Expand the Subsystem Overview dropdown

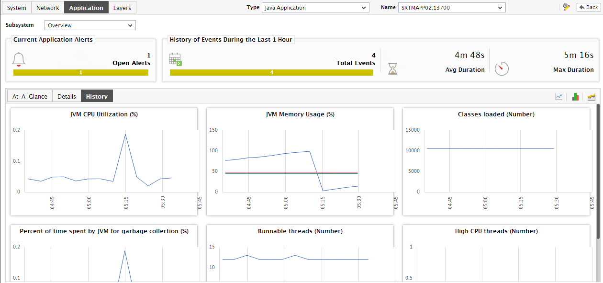pyautogui.click(x=90, y=25)
